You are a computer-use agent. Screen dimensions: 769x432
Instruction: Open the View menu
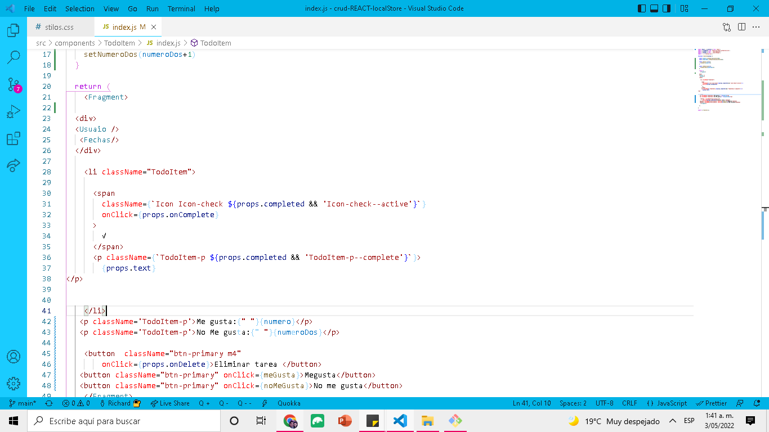111,8
